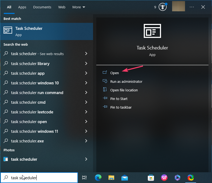Choose Run as administrator
The image size is (212, 183).
coord(126,82)
